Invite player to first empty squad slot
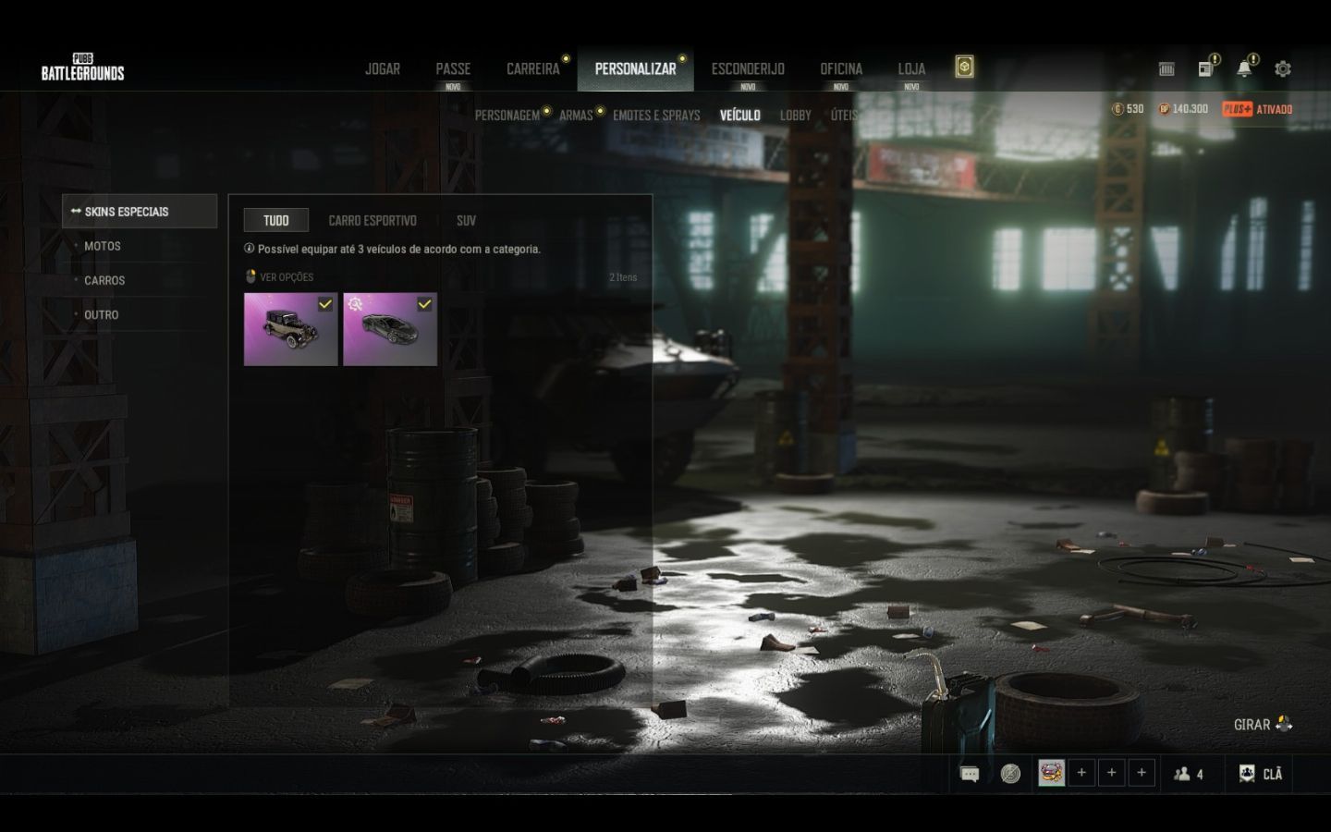This screenshot has width=1331, height=832. point(1081,773)
